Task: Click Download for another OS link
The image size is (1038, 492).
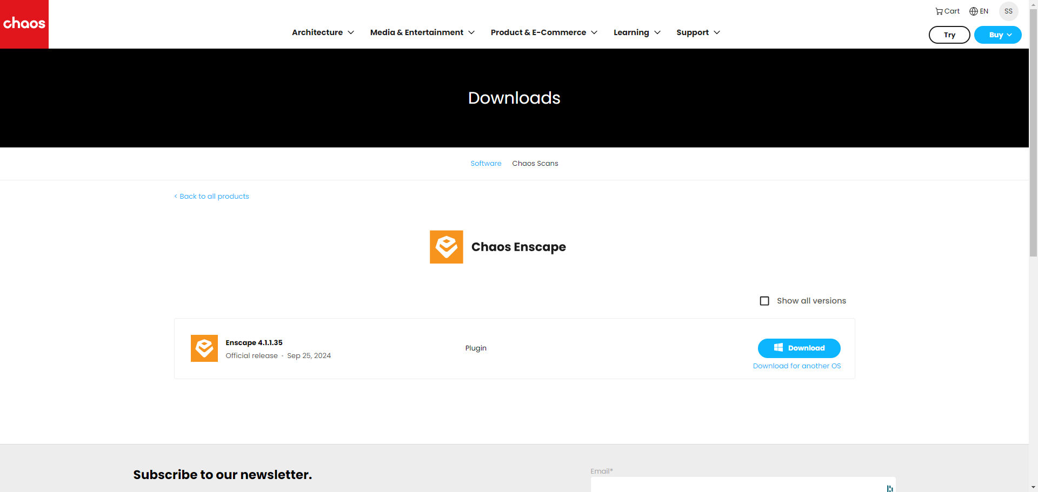Action: click(x=797, y=366)
